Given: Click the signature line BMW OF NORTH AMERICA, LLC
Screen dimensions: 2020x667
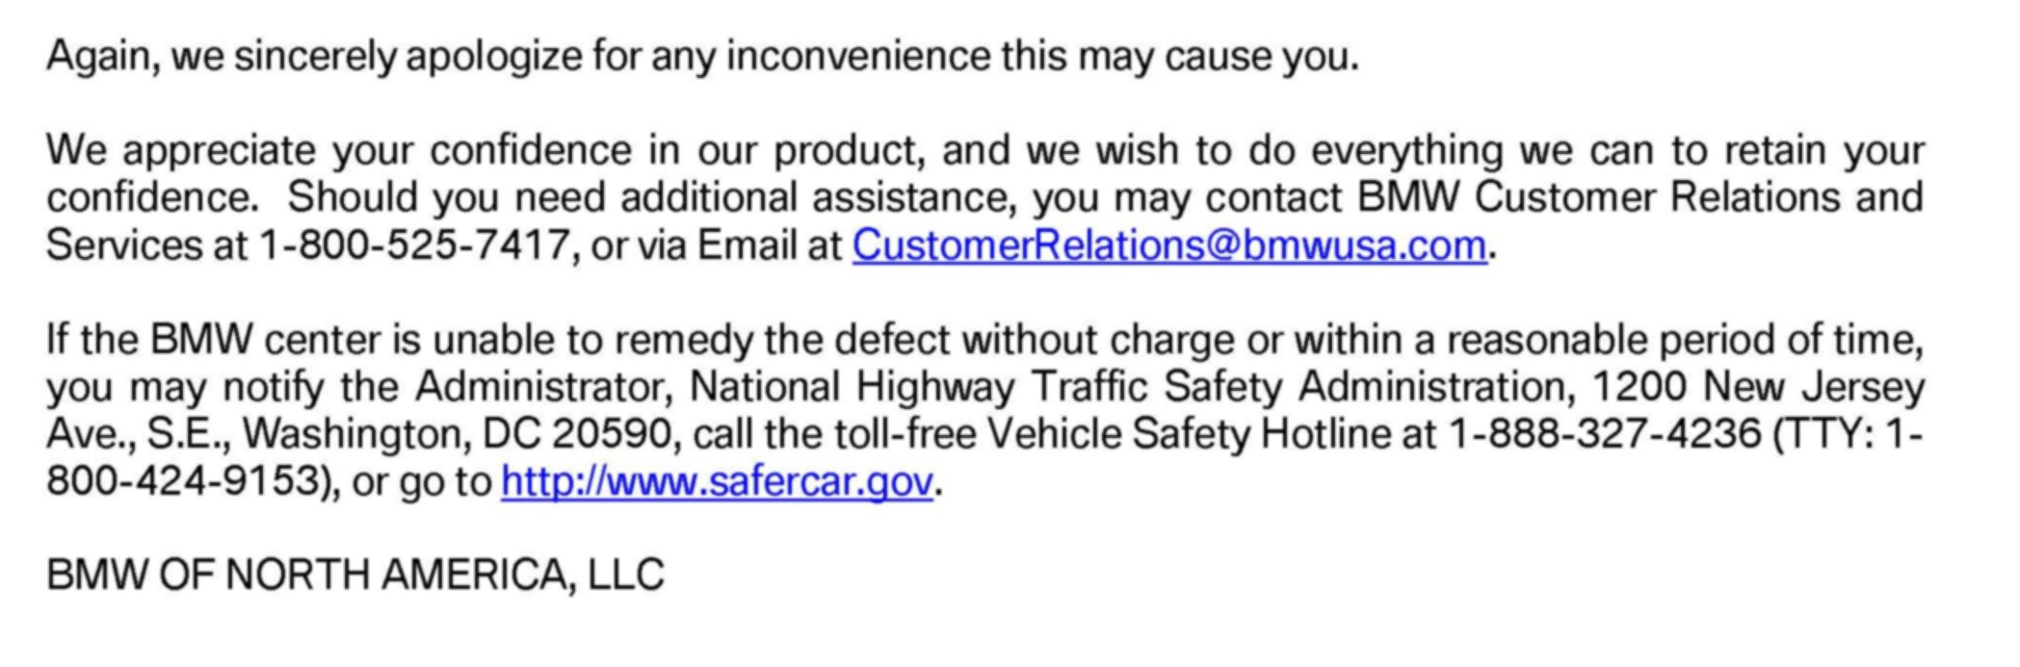Looking at the screenshot, I should coord(355,575).
